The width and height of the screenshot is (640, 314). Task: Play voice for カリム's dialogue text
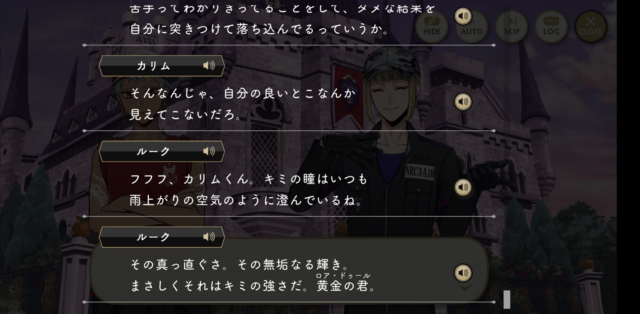(463, 102)
